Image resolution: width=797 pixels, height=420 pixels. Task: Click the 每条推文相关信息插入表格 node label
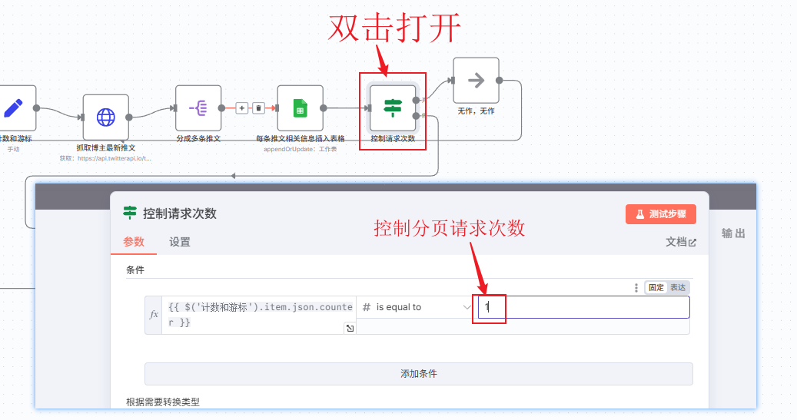(300, 139)
